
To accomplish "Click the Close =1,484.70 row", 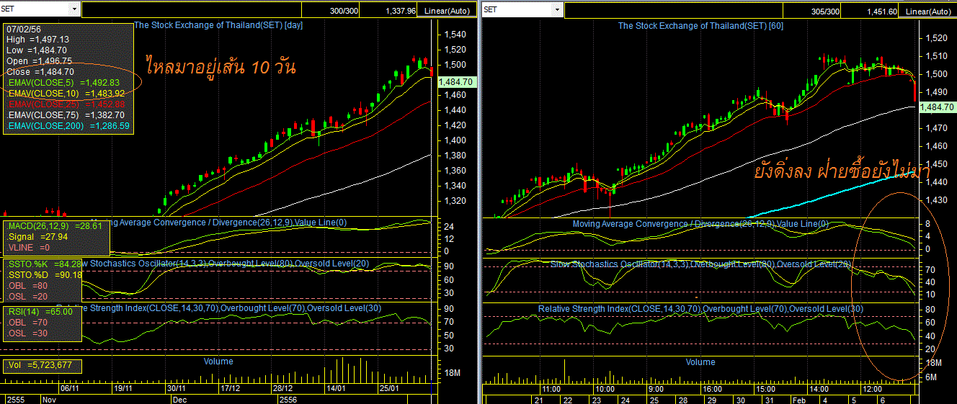I will point(40,72).
